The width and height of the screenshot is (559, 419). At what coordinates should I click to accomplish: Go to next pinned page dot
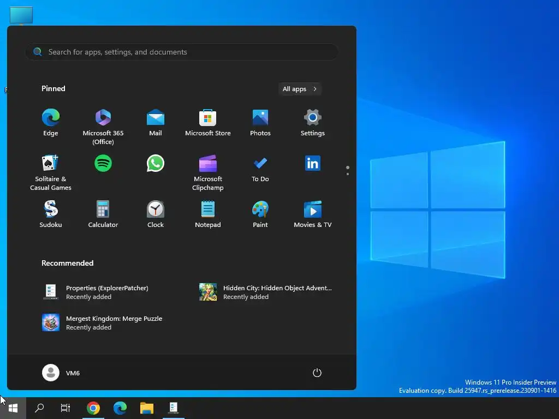[348, 174]
